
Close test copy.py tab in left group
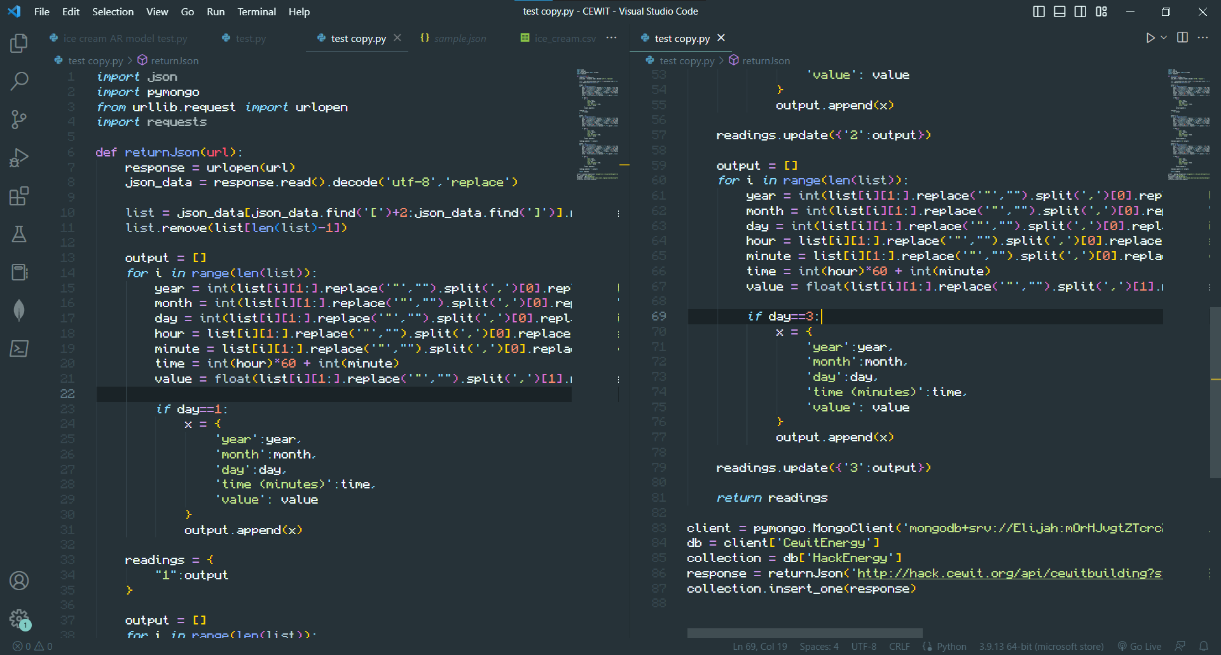pos(397,38)
